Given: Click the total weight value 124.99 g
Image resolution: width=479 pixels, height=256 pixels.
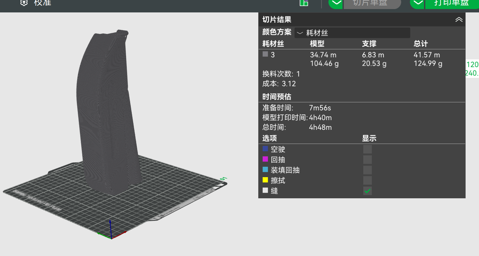Looking at the screenshot, I should (x=428, y=64).
